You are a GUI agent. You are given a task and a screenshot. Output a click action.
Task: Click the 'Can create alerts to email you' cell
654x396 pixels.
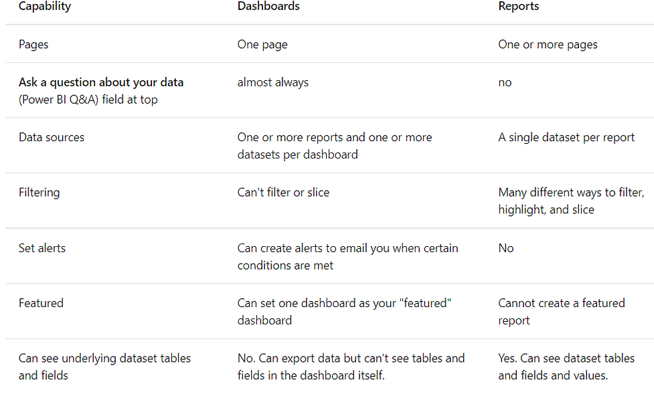348,257
